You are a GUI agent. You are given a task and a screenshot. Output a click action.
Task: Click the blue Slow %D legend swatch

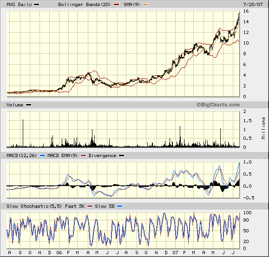click(x=120, y=206)
